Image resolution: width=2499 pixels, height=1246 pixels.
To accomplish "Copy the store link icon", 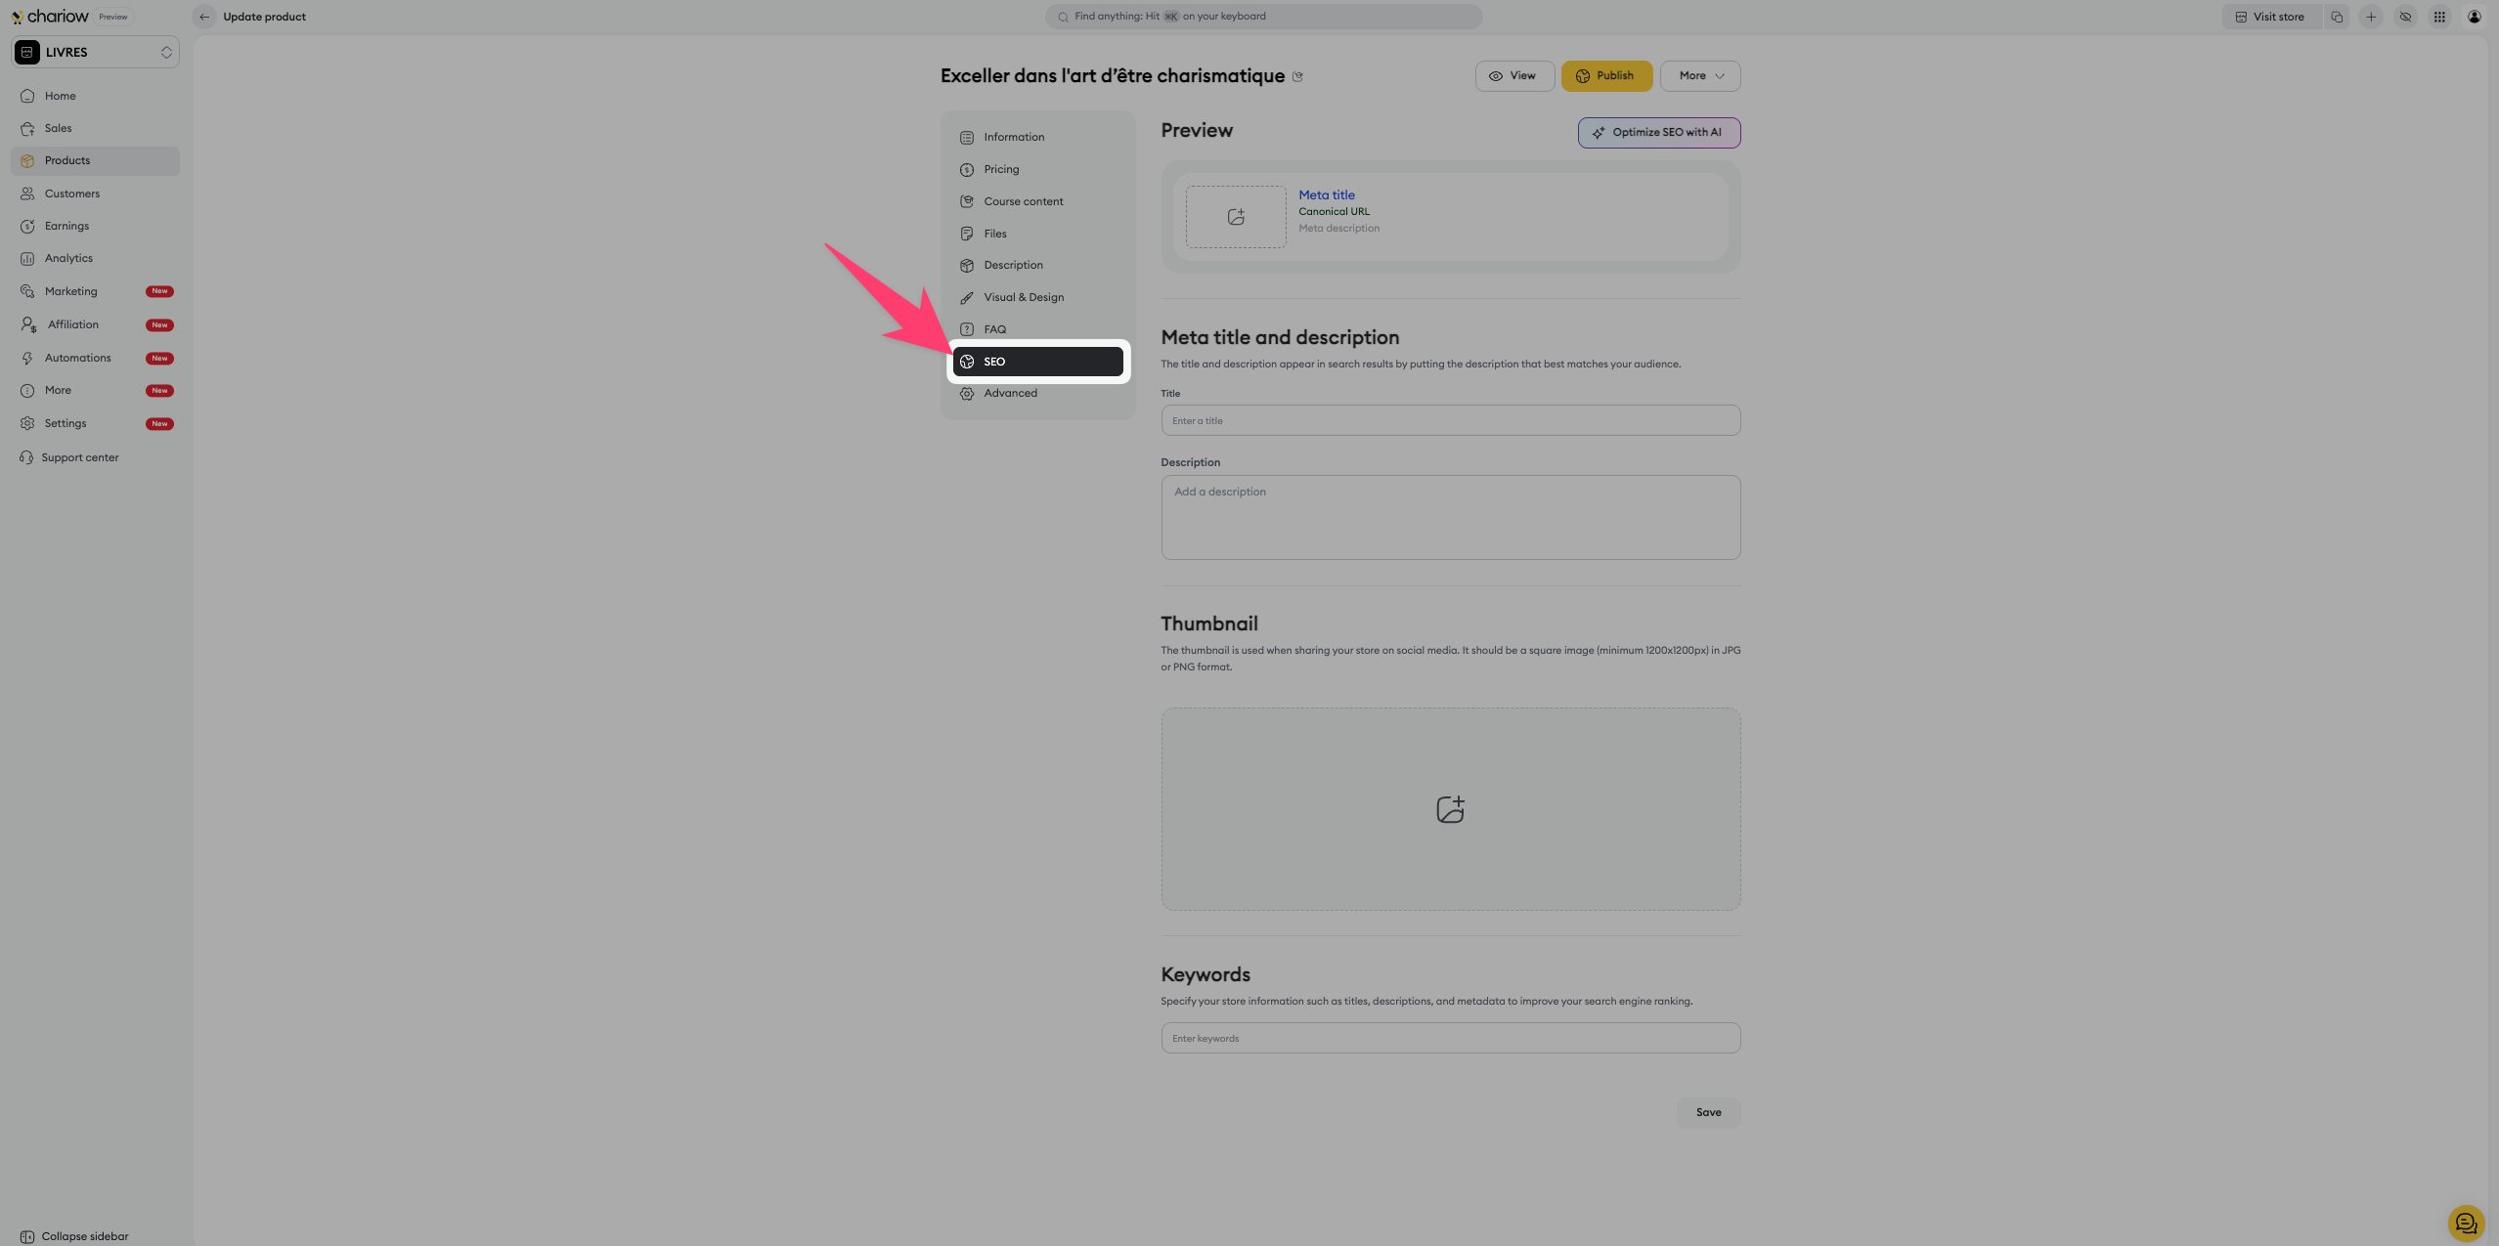I will tap(2337, 17).
